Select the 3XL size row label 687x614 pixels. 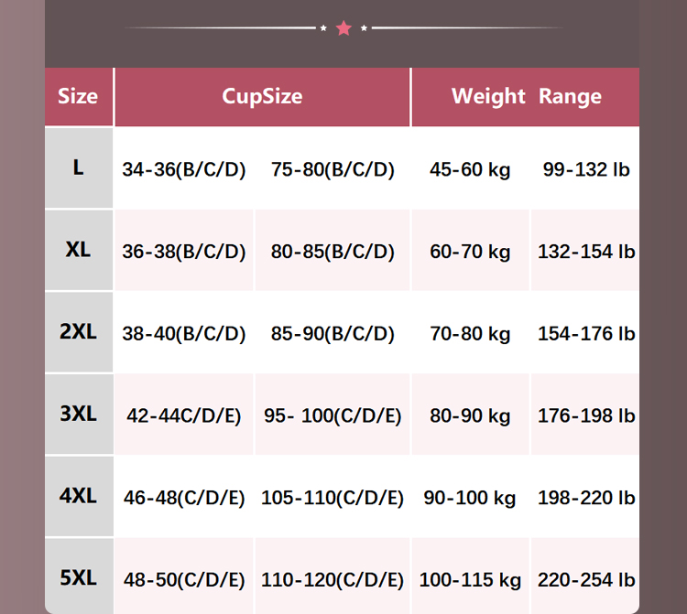pyautogui.click(x=78, y=415)
